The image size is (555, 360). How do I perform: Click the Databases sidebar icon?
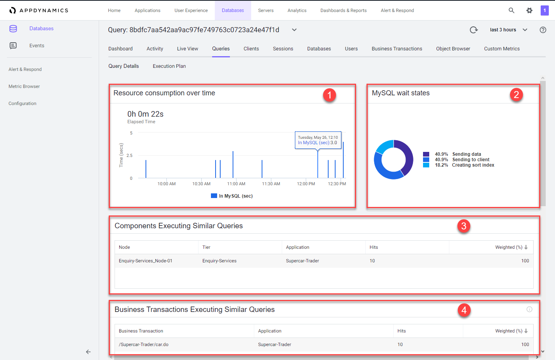tap(13, 29)
